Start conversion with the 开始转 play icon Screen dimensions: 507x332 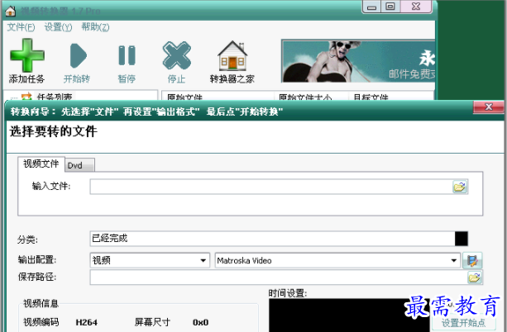[x=79, y=55]
